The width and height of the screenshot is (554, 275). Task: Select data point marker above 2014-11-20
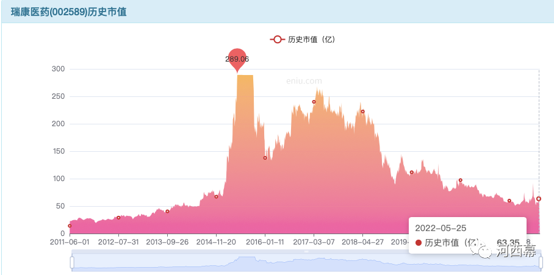click(x=216, y=196)
